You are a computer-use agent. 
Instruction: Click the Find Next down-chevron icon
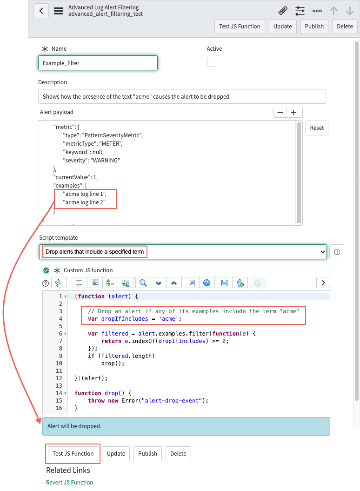pyautogui.click(x=159, y=283)
